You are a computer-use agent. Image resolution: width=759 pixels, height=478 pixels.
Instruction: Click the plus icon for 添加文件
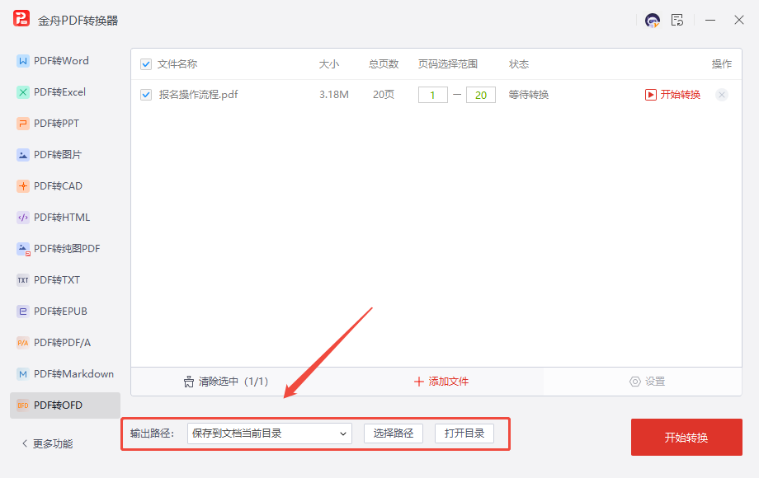point(419,382)
